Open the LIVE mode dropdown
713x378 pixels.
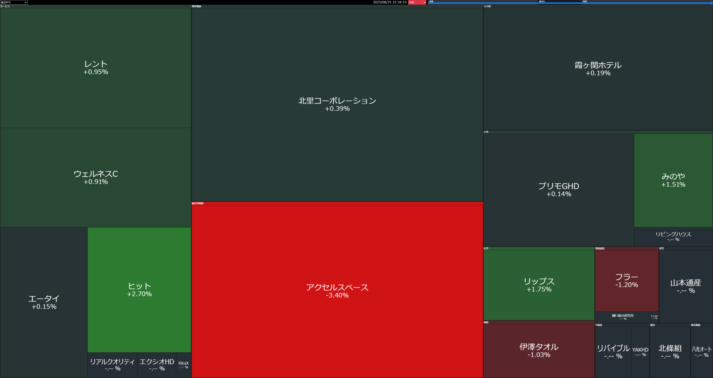(417, 2)
